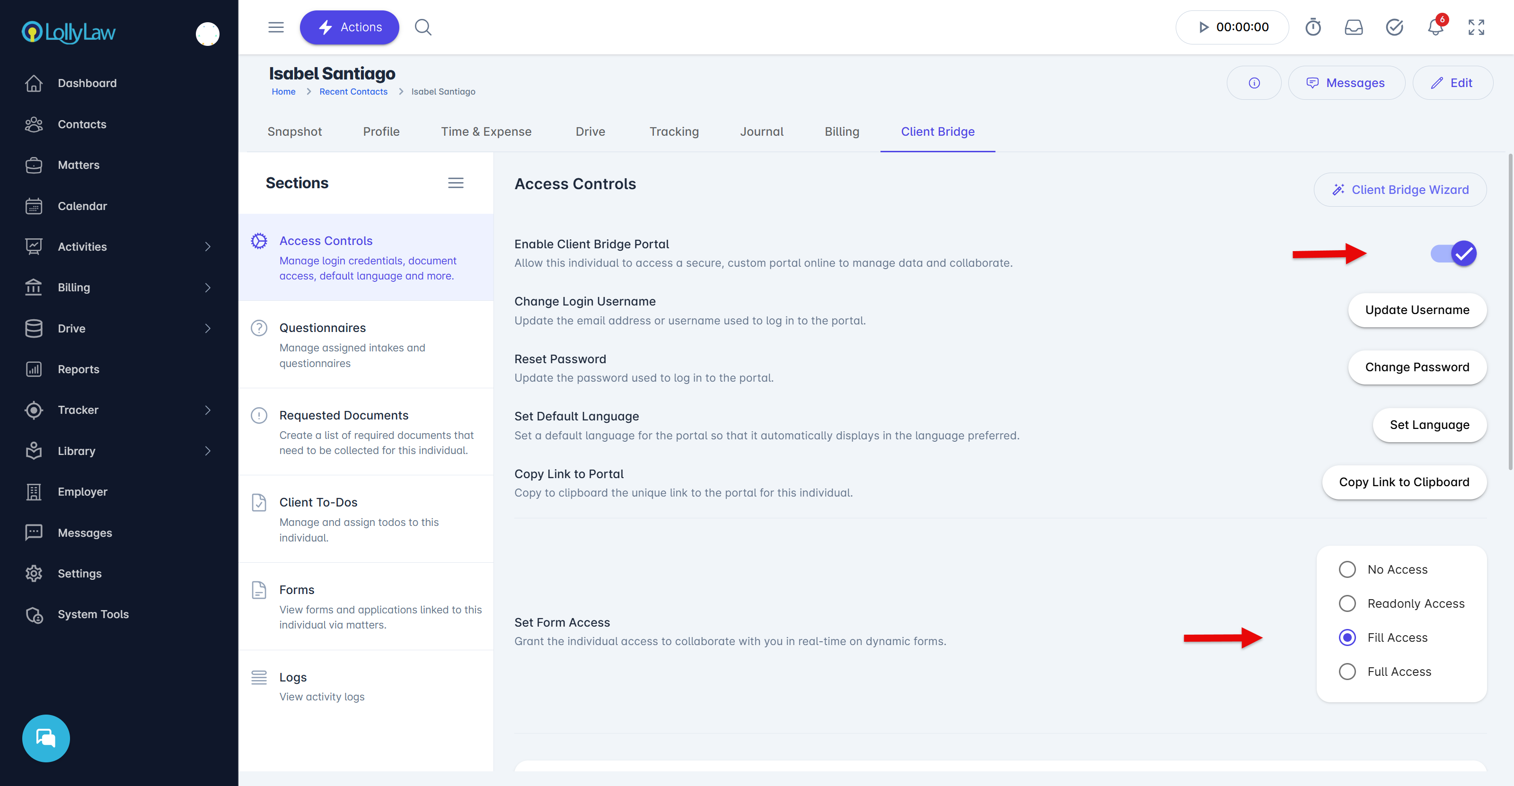Expand the Activities sidebar menu
This screenshot has width=1514, height=786.
[207, 247]
